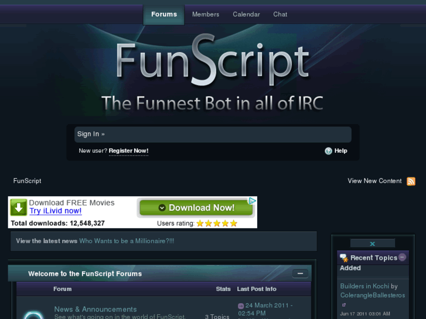
Task: Collapse the Recent Topics Added block
Action: coord(402,257)
